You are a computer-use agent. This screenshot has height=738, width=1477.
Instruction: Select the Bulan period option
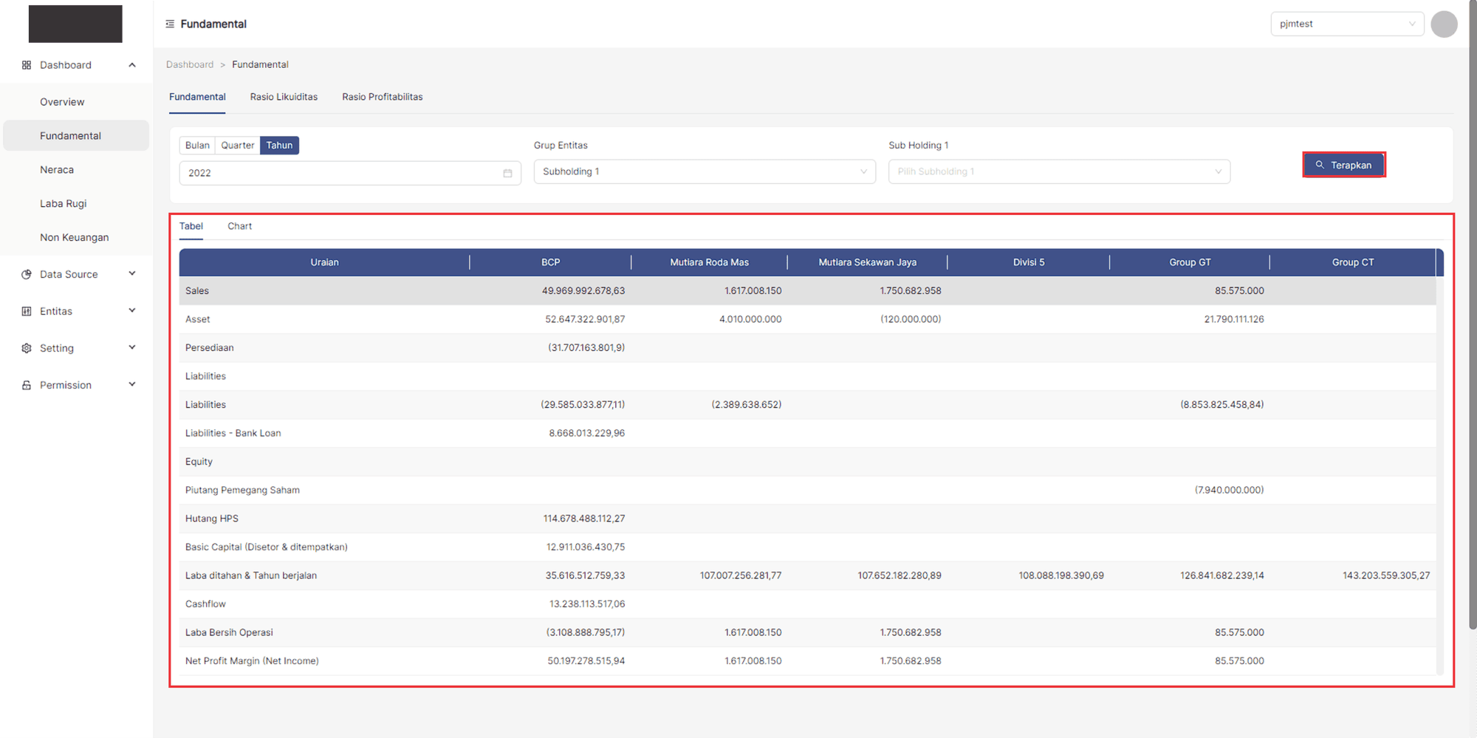pyautogui.click(x=197, y=146)
